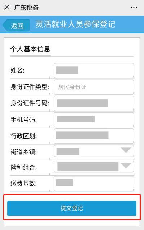Click into the 手机号码 field
The height and width of the screenshot is (230, 144).
(94, 120)
